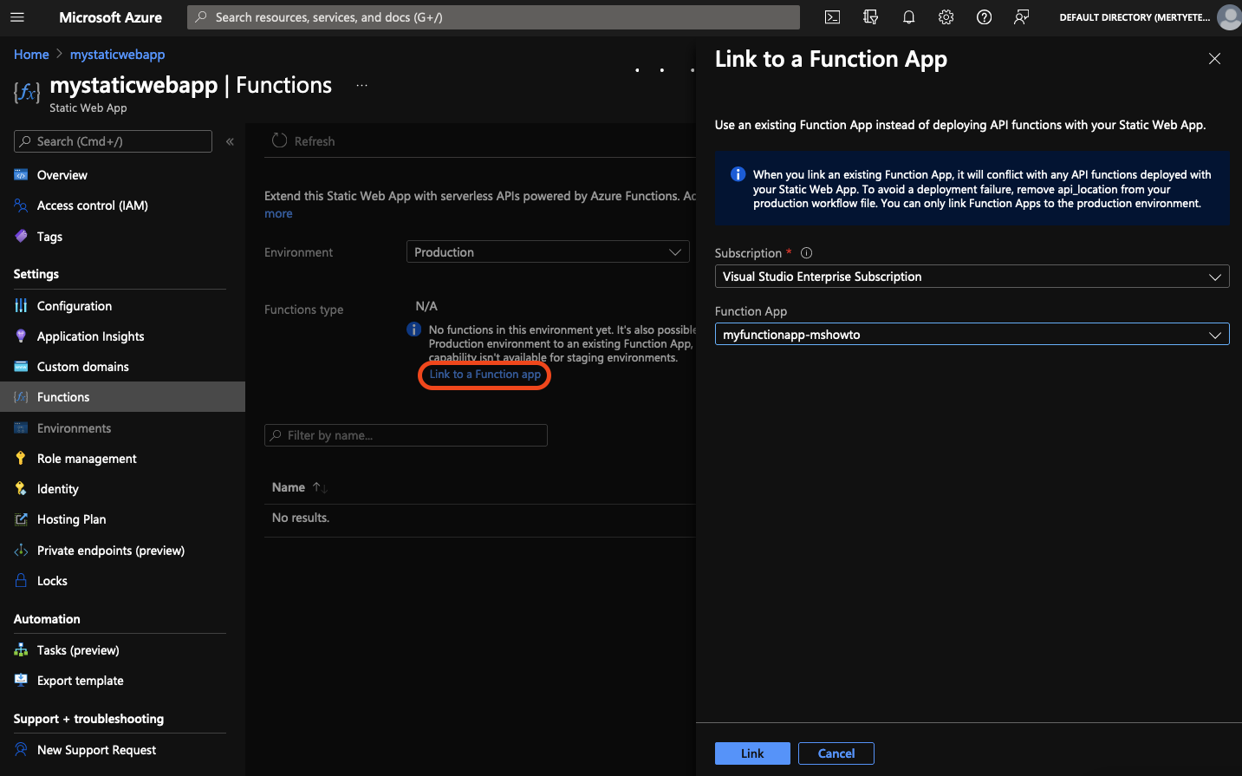The image size is (1242, 776).
Task: Click the Tasks (preview) icon
Action: point(21,649)
